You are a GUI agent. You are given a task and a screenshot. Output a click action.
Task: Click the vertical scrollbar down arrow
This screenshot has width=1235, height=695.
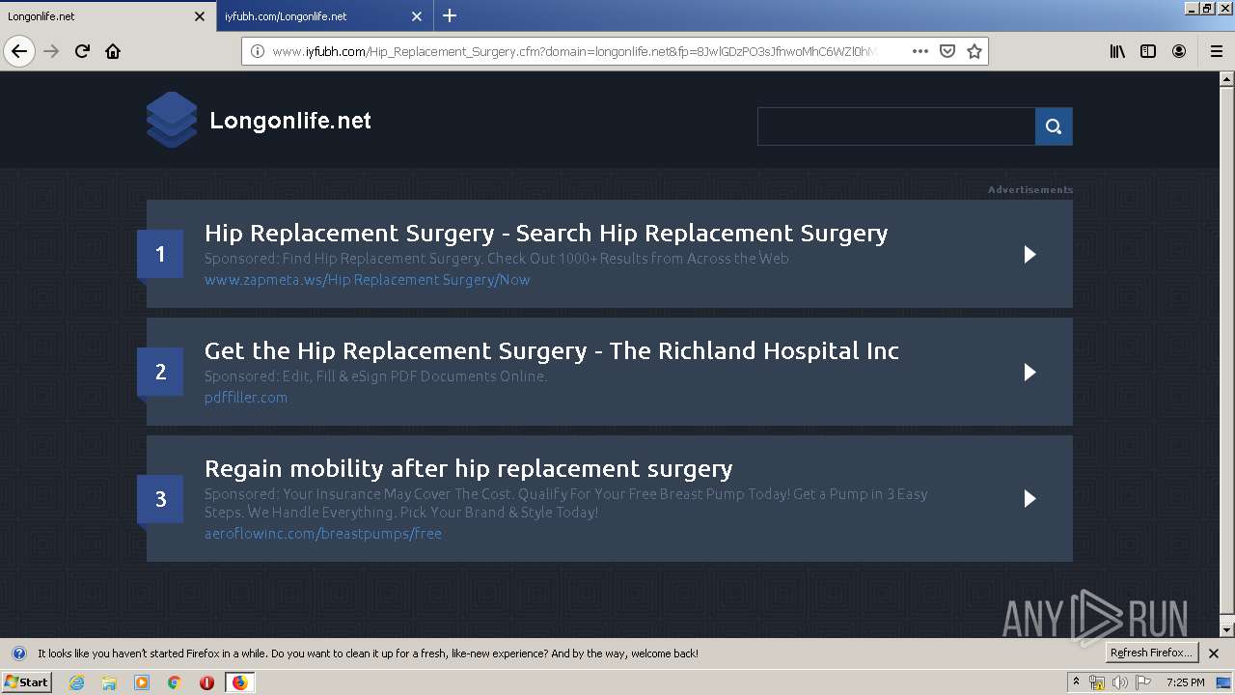pyautogui.click(x=1227, y=629)
